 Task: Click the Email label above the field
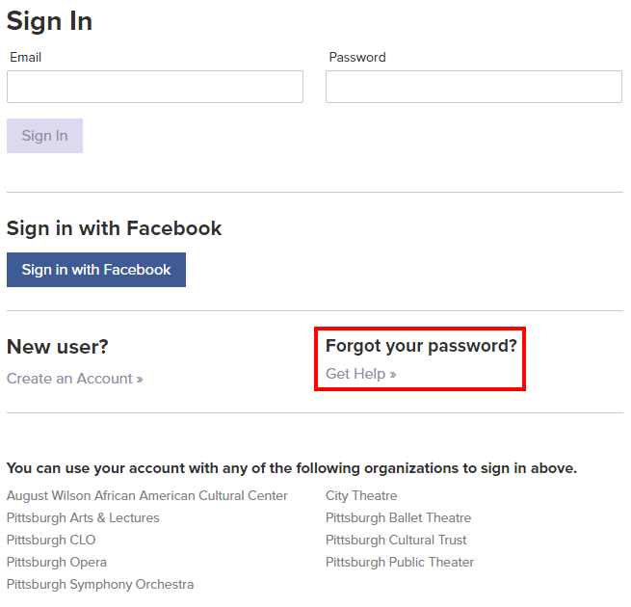[26, 58]
